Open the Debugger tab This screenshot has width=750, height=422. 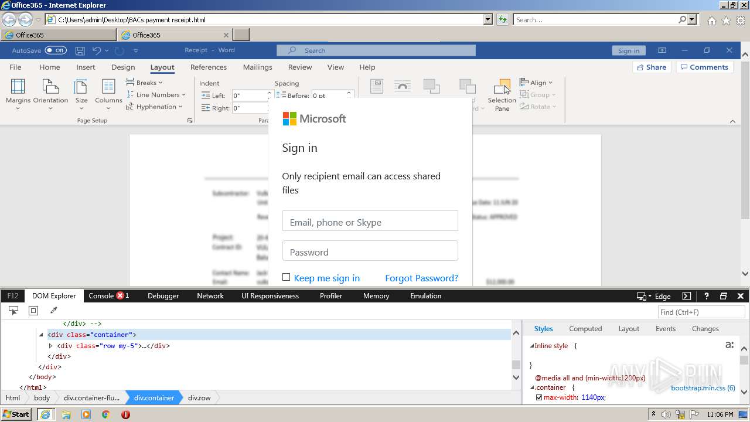point(163,296)
